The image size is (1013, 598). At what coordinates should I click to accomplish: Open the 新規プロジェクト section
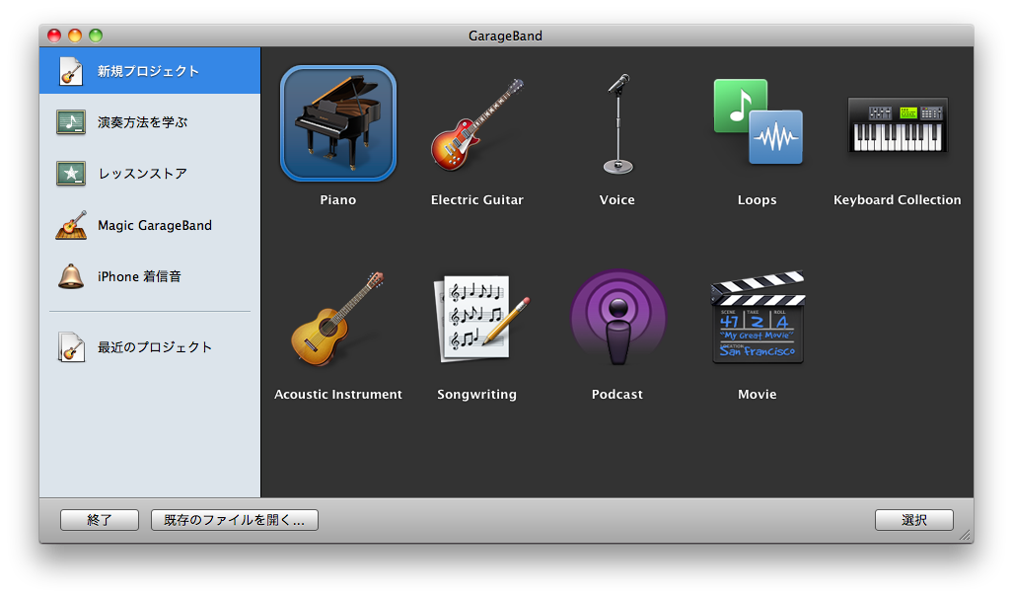point(150,70)
